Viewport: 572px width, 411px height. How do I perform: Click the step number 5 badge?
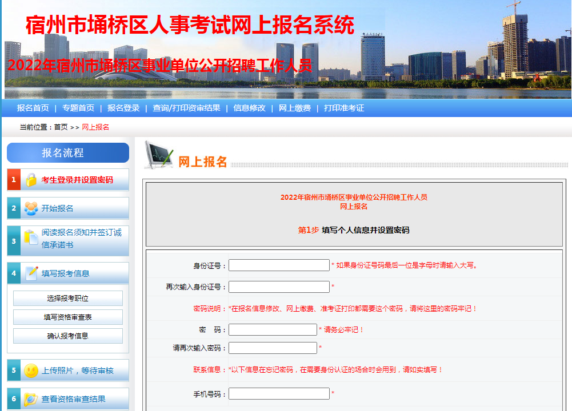point(14,370)
